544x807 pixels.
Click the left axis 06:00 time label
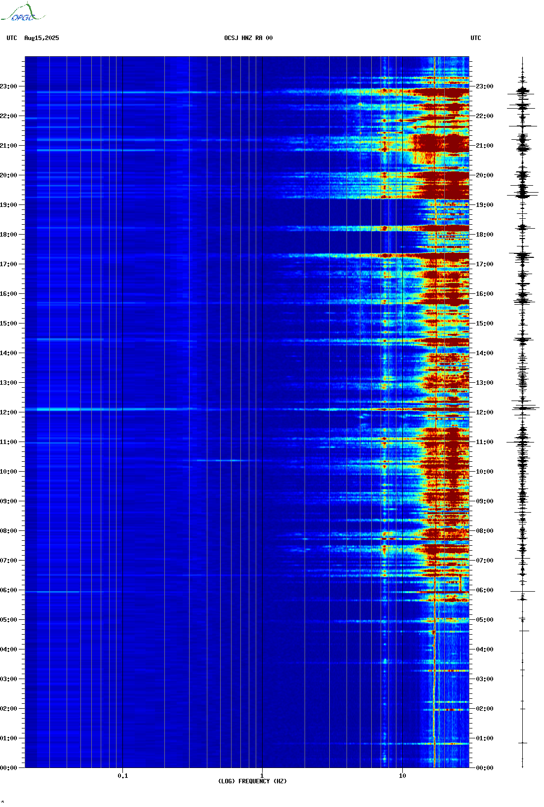coord(8,590)
